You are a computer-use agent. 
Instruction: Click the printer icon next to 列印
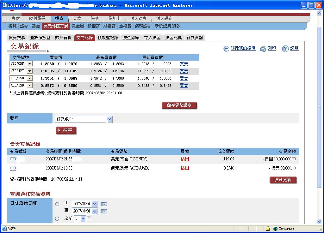(x=263, y=49)
